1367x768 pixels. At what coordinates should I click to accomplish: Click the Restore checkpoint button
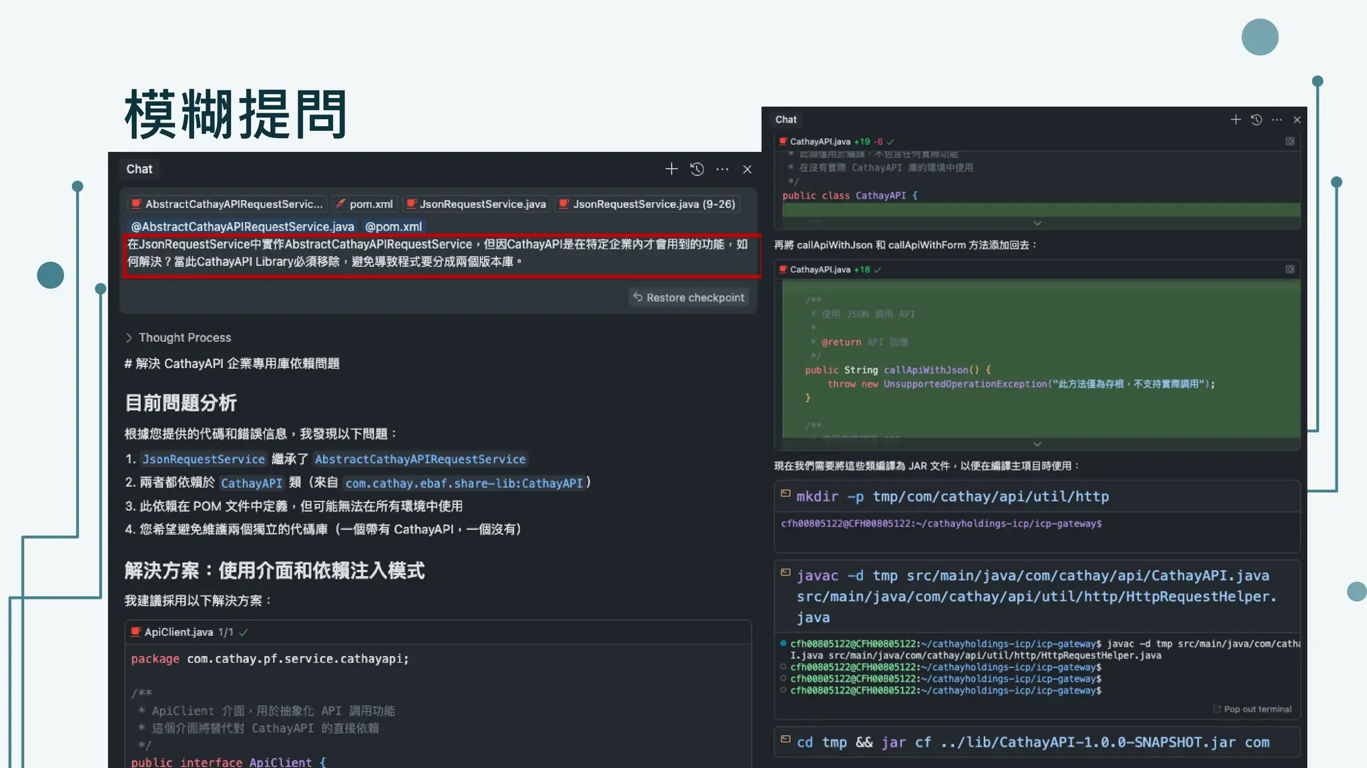point(689,297)
